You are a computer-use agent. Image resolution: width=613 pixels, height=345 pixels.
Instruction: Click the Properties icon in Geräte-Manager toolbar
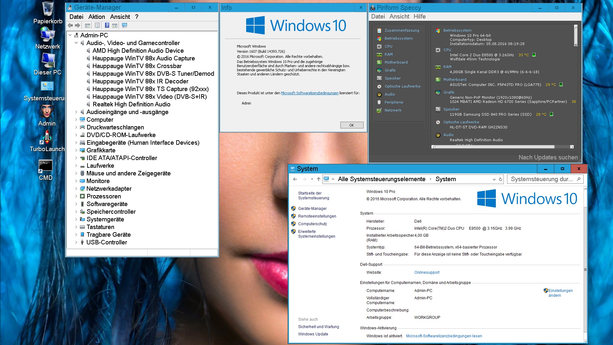click(x=97, y=26)
